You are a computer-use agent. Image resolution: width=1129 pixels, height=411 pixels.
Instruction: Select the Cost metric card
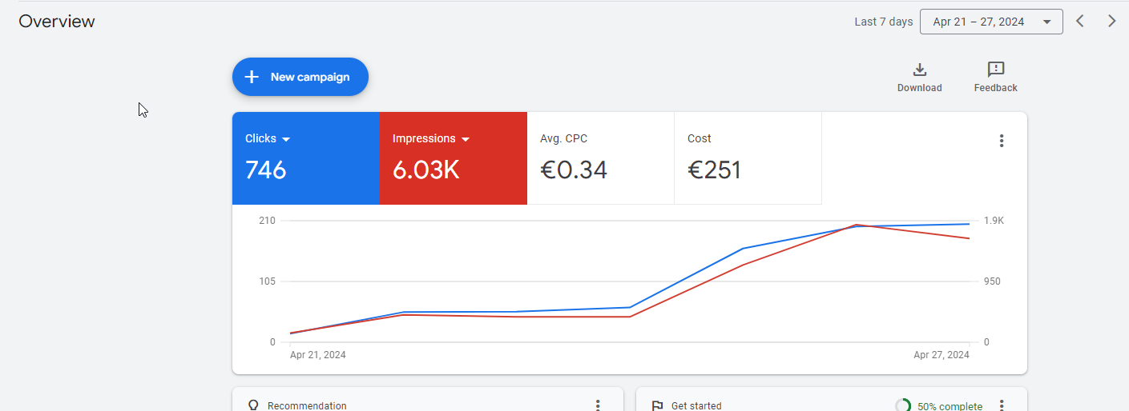[748, 158]
